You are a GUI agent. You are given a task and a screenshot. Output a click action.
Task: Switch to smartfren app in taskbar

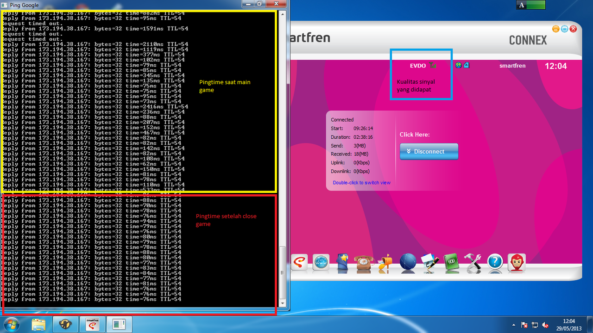coord(93,324)
